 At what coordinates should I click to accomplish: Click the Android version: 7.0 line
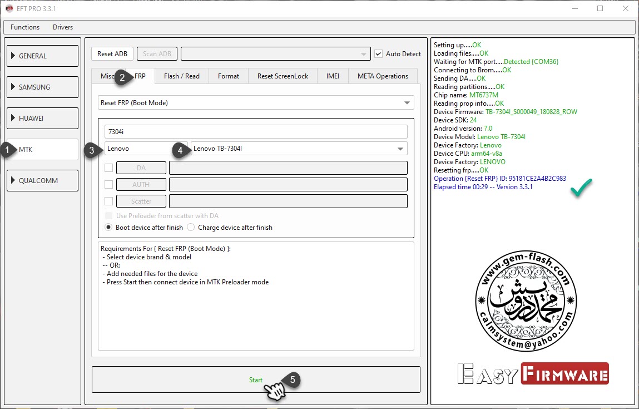pyautogui.click(x=463, y=129)
